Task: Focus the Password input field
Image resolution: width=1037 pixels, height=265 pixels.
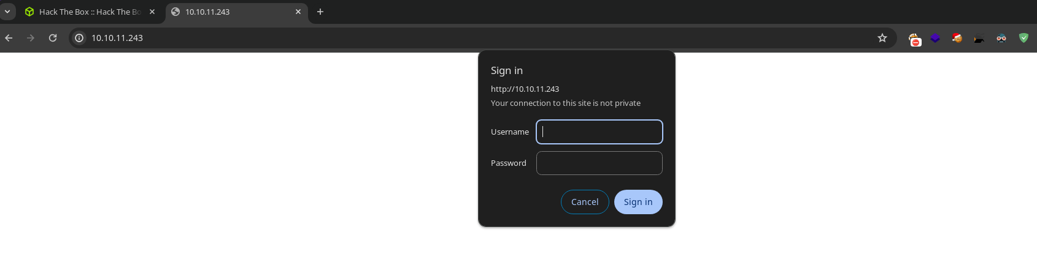Action: click(599, 163)
